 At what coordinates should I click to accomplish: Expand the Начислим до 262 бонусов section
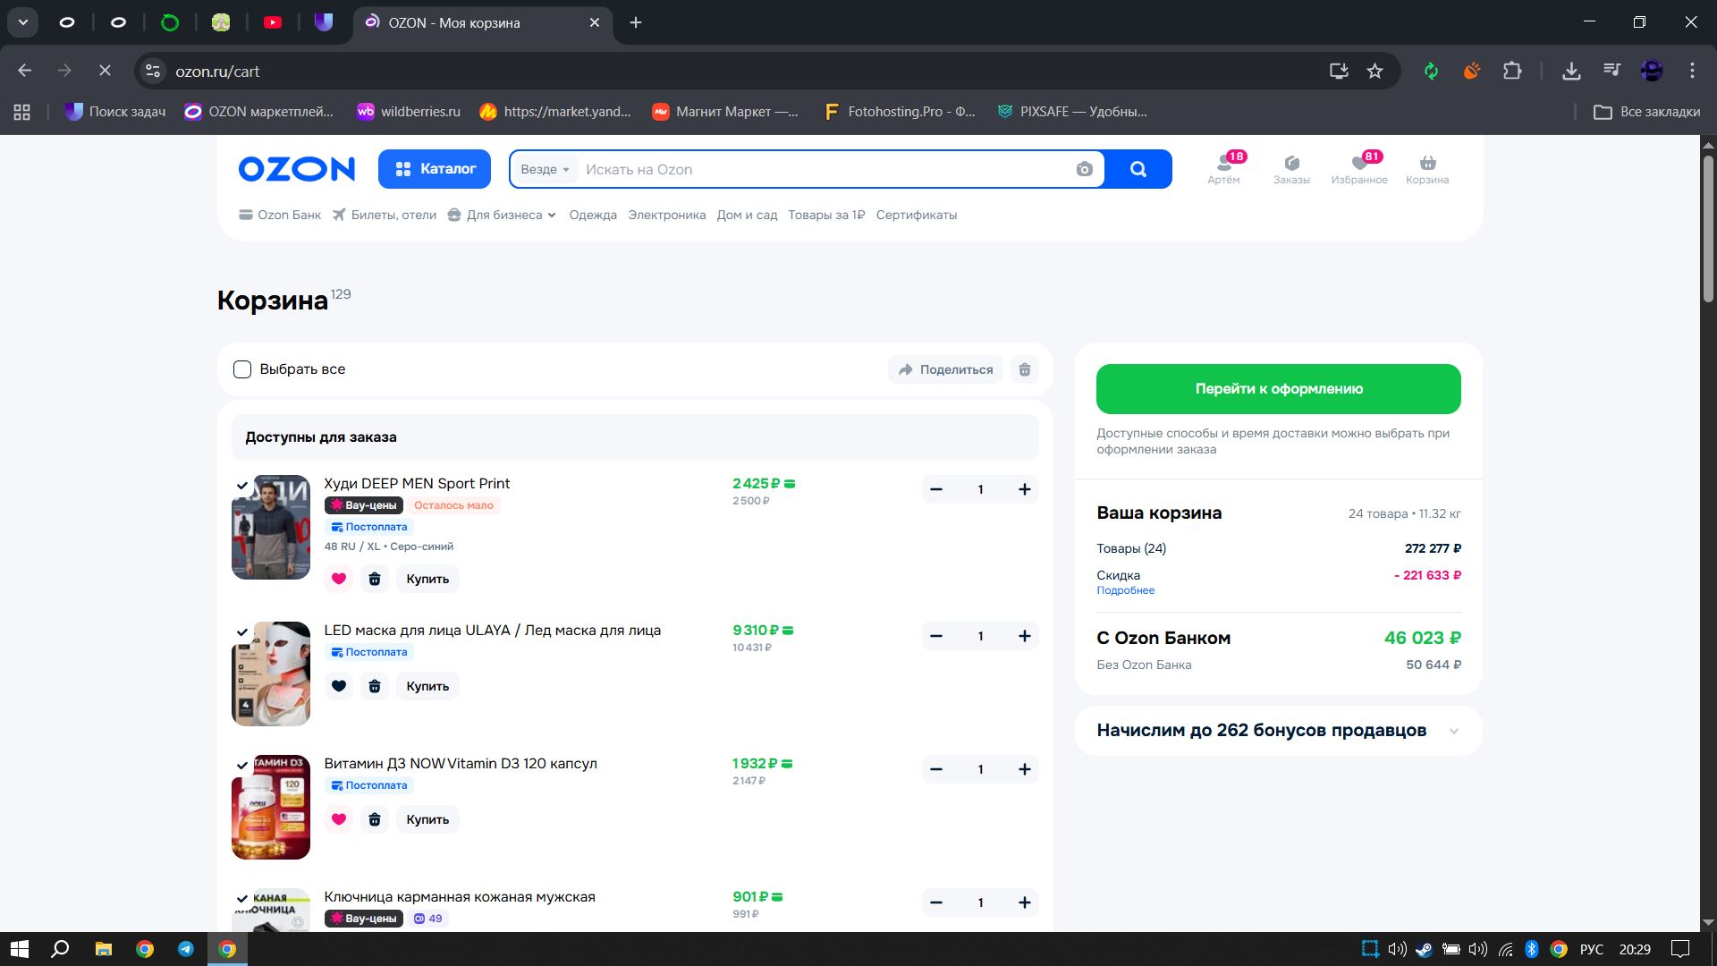click(1454, 731)
